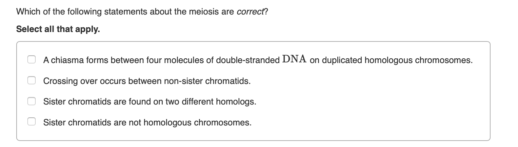Screen dimensions: 518x147
Task: Click the word 'DNA' in first option
Action: (295, 60)
